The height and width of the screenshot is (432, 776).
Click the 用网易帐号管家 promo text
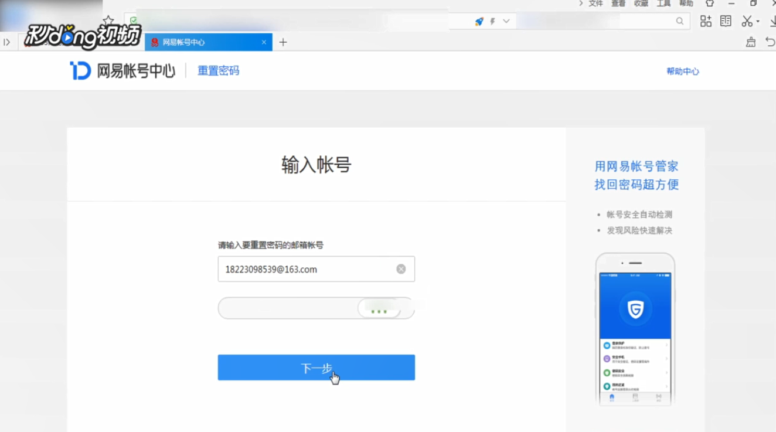click(637, 166)
